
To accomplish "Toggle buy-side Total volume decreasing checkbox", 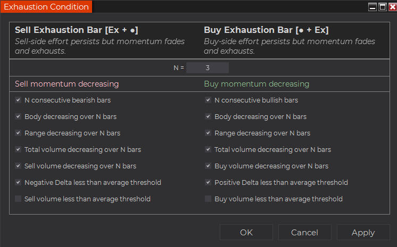I will [208, 149].
